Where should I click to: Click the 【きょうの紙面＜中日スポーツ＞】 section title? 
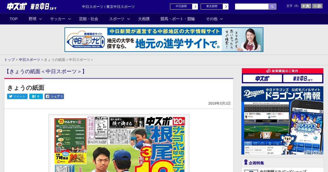click(x=45, y=72)
